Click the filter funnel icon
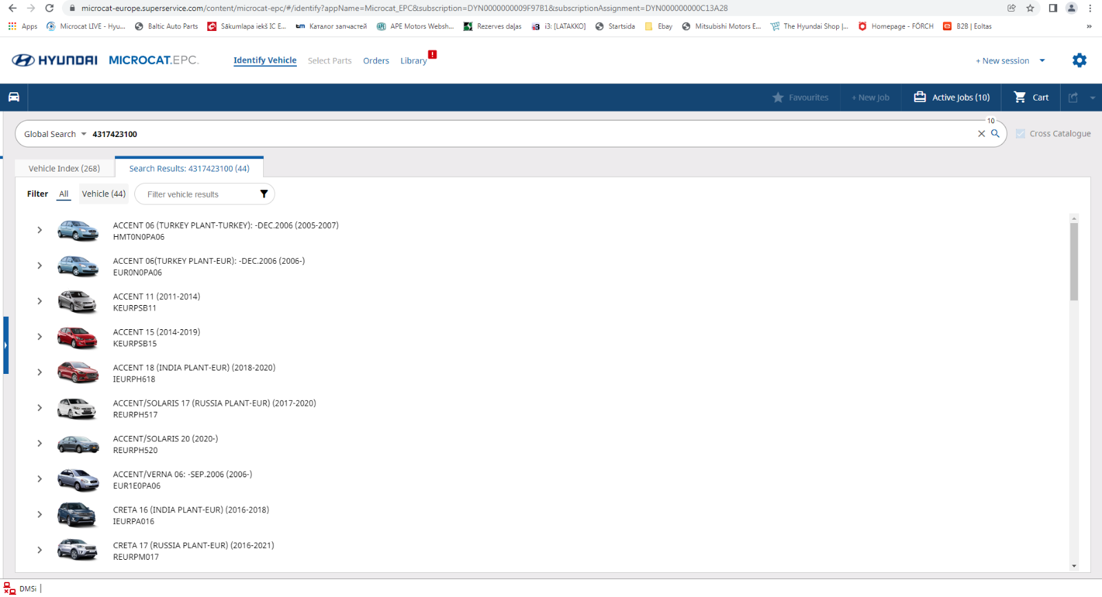This screenshot has width=1102, height=597. tap(264, 194)
